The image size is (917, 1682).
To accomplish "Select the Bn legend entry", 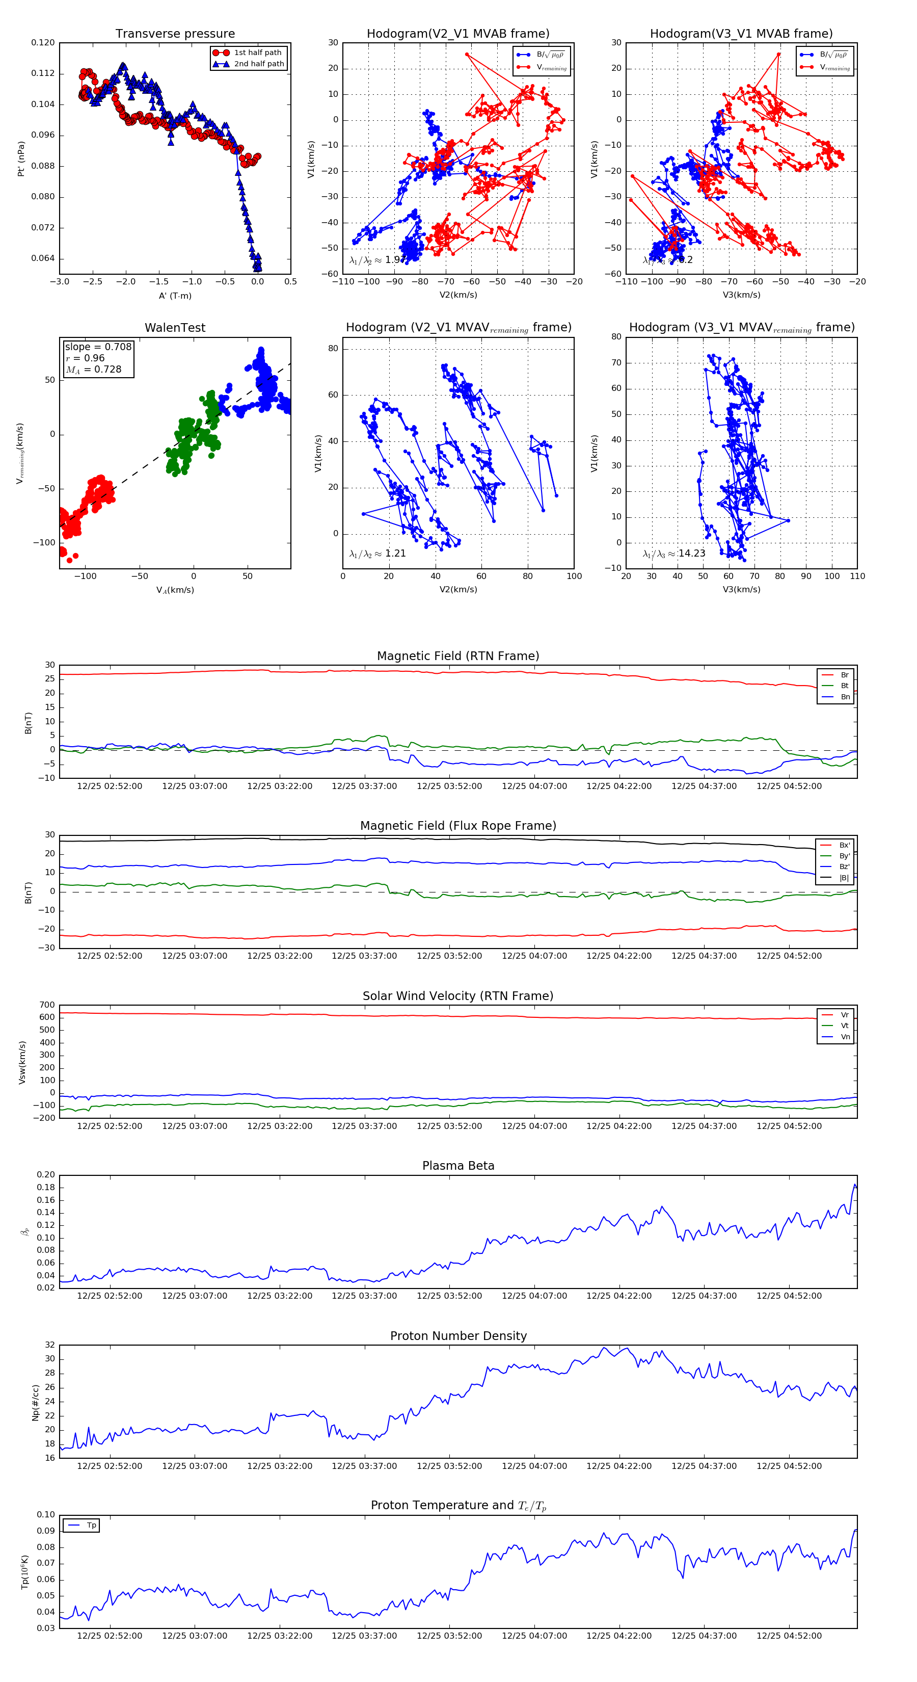I will tap(835, 697).
